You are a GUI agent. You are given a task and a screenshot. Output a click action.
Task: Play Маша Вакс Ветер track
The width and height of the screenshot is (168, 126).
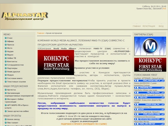click(x=136, y=124)
